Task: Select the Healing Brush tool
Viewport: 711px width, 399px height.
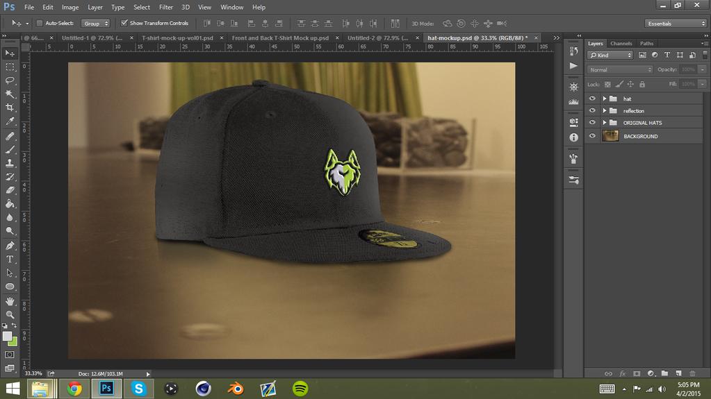Action: coord(10,136)
